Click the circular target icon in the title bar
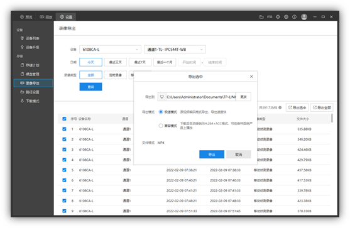 coord(286,17)
